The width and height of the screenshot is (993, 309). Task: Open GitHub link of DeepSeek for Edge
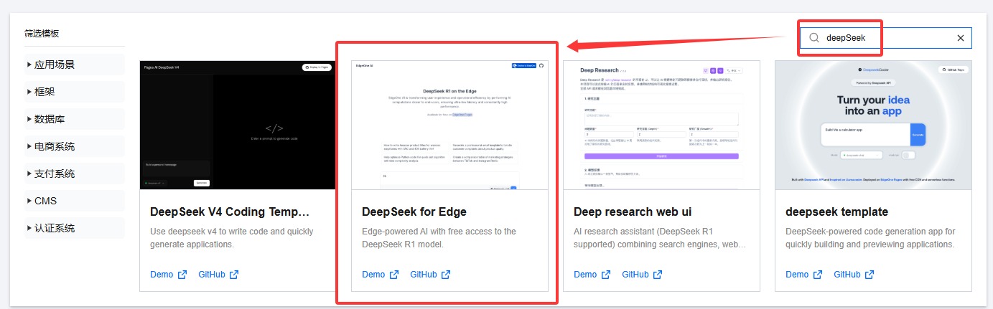(424, 275)
